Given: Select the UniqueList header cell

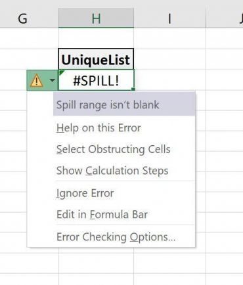Looking at the screenshot, I should pyautogui.click(x=96, y=59).
